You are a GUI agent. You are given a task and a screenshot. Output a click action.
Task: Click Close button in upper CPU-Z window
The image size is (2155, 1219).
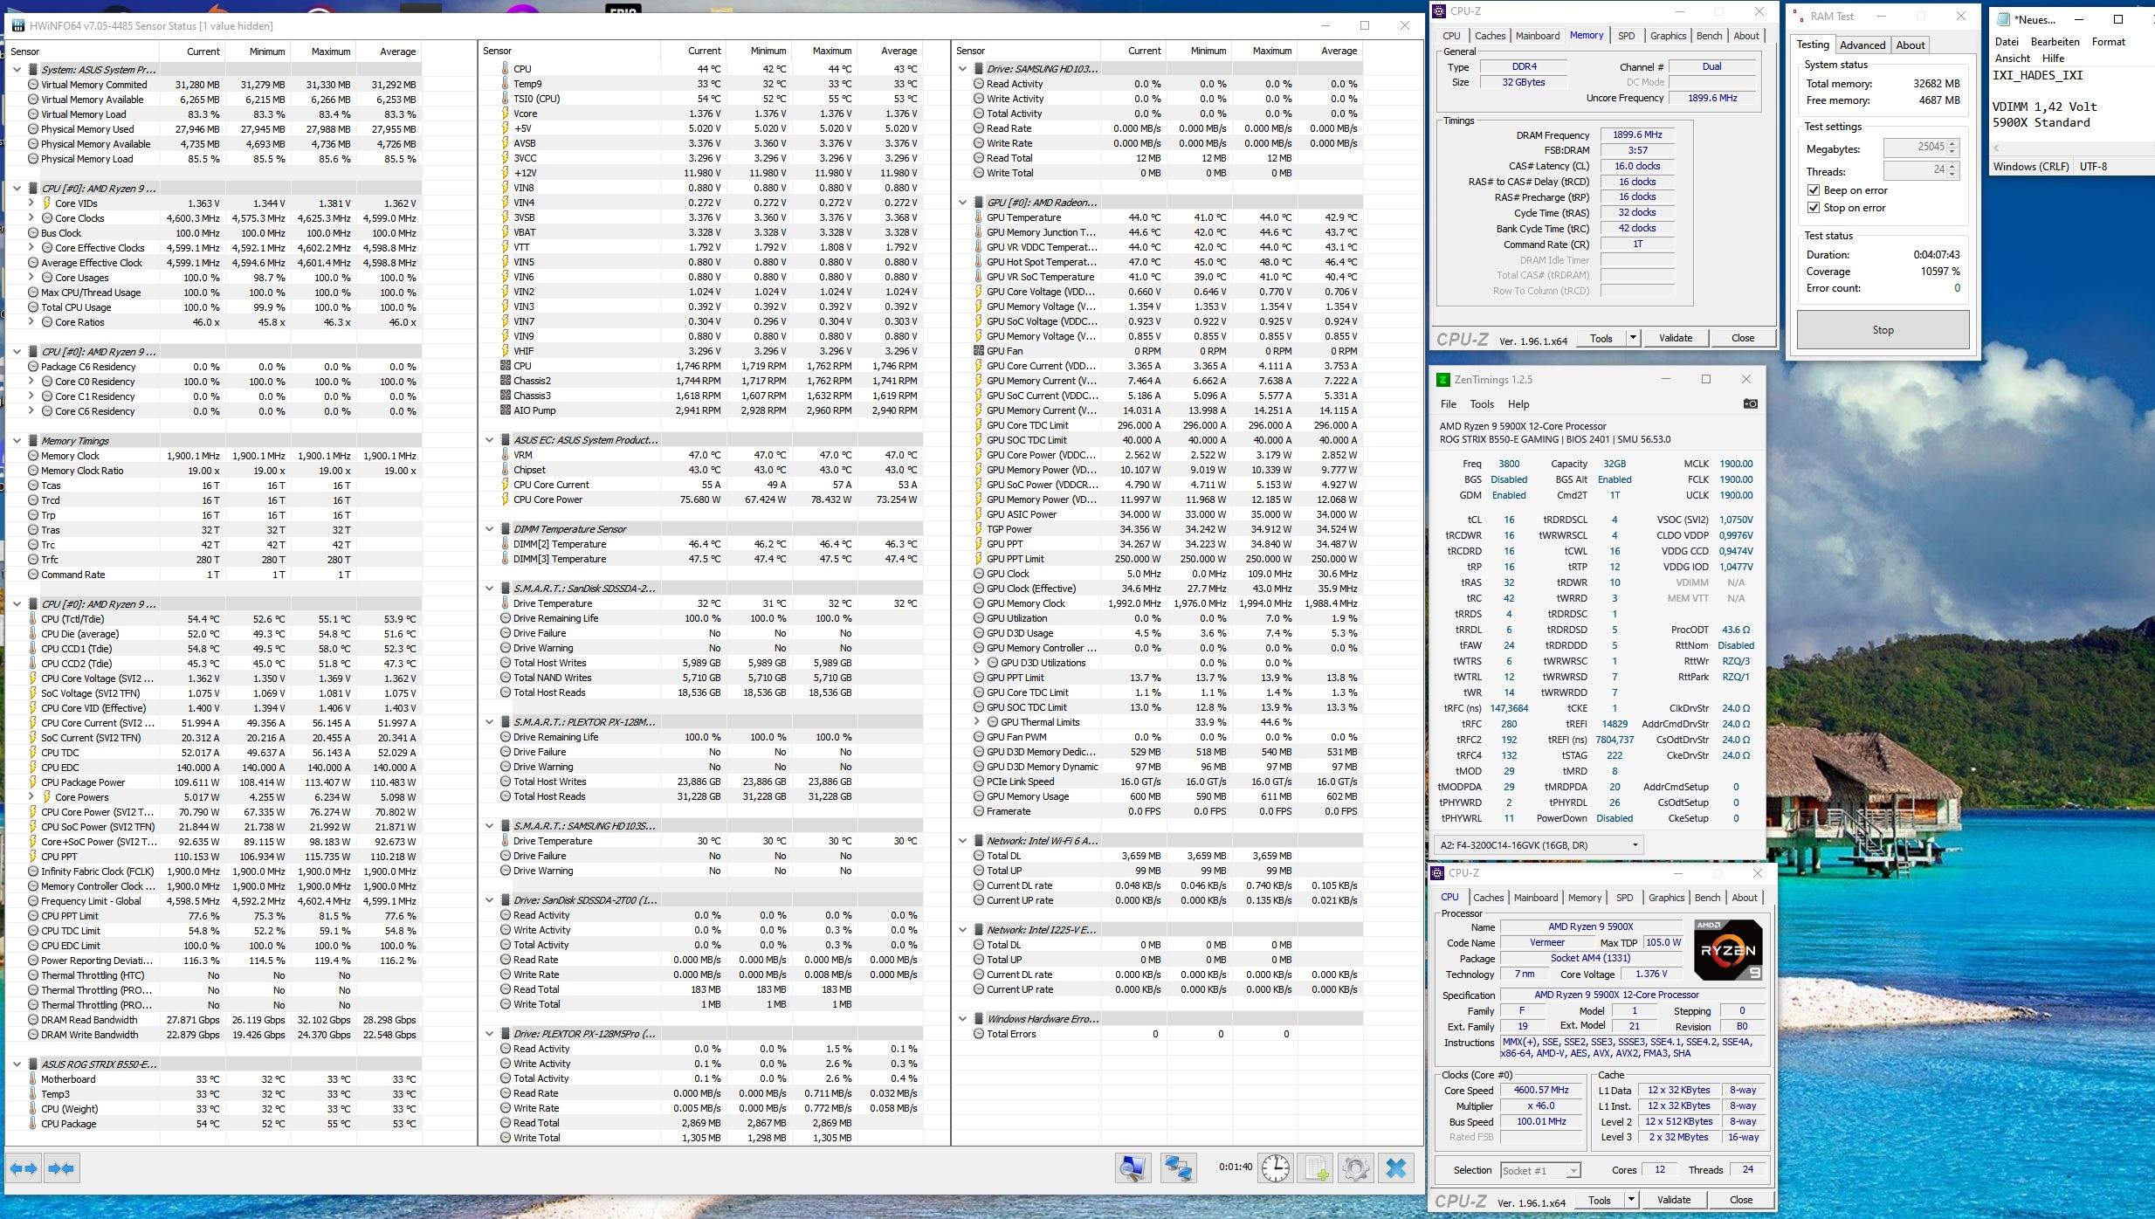1742,338
